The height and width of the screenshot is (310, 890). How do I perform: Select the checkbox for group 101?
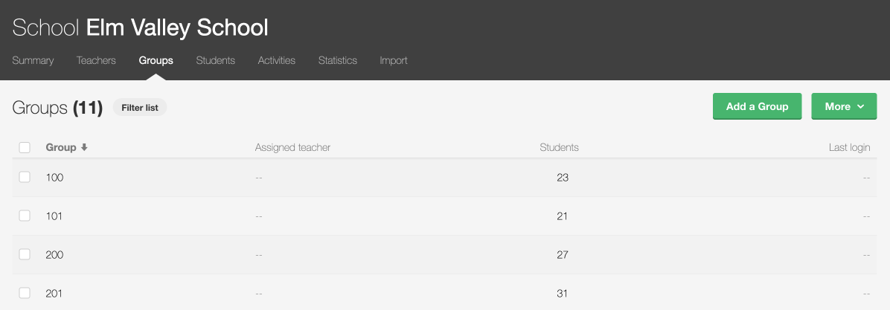(x=25, y=216)
